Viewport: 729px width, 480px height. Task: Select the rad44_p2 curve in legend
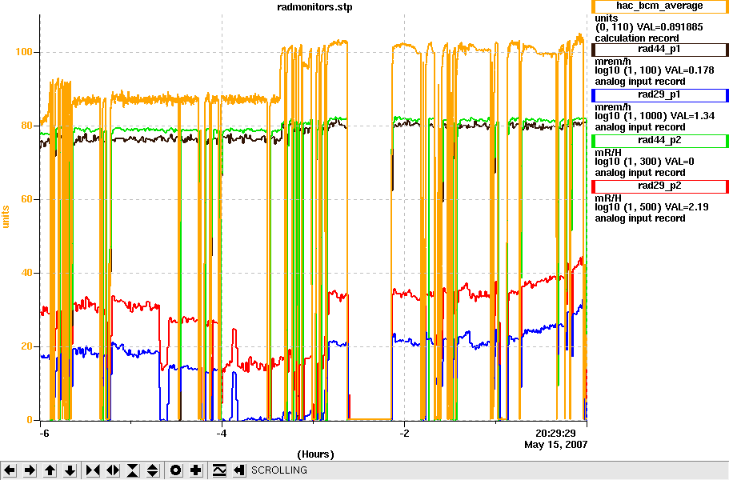(659, 140)
